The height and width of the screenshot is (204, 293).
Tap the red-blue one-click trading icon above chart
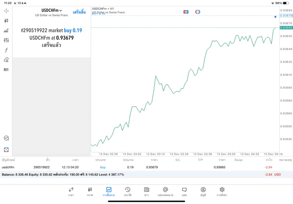point(186,12)
